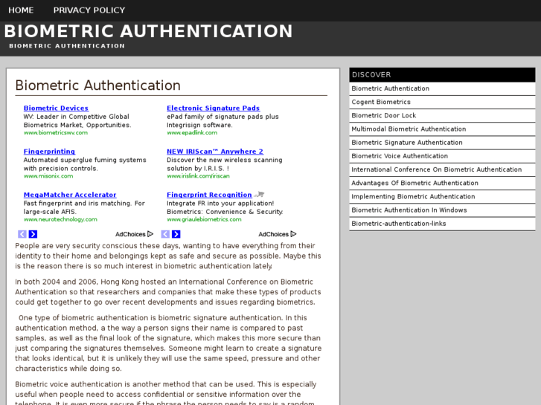
Task: Click paragraph beginning 'Biometric voice authentication'
Action: 166,394
